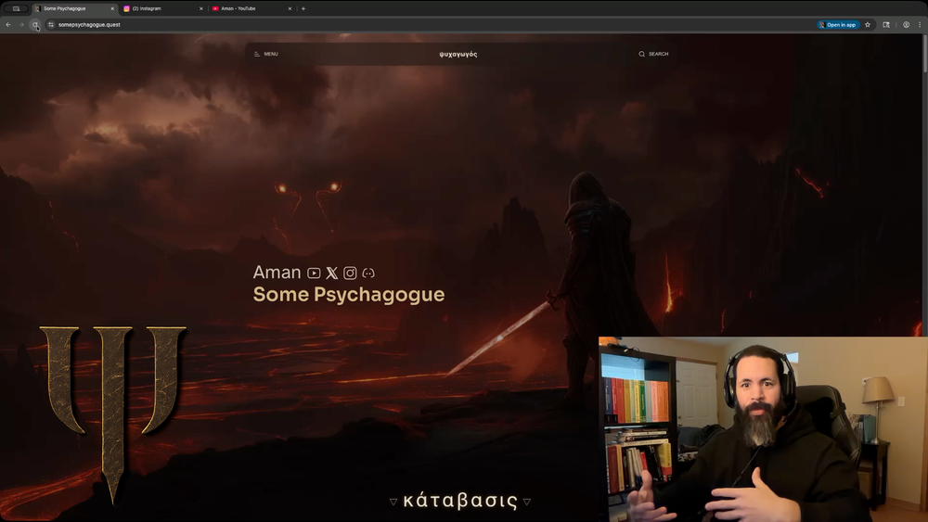
Task: Open the site SEARCH field
Action: (653, 54)
